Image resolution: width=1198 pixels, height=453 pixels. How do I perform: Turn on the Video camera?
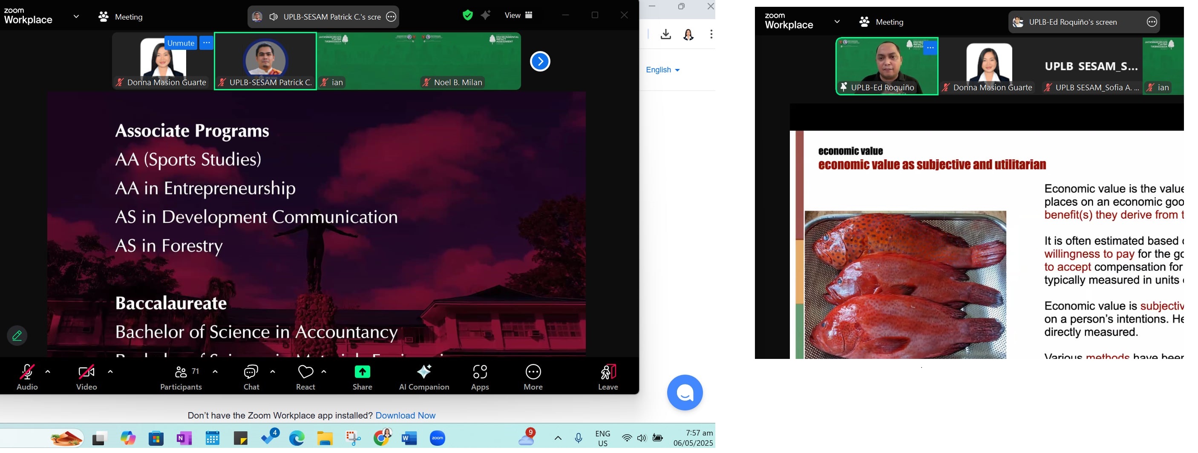coord(86,377)
